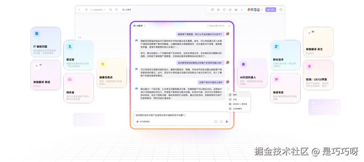This screenshot has width=364, height=162.
Task: Start presentation with the play icon
Action: [213, 10]
